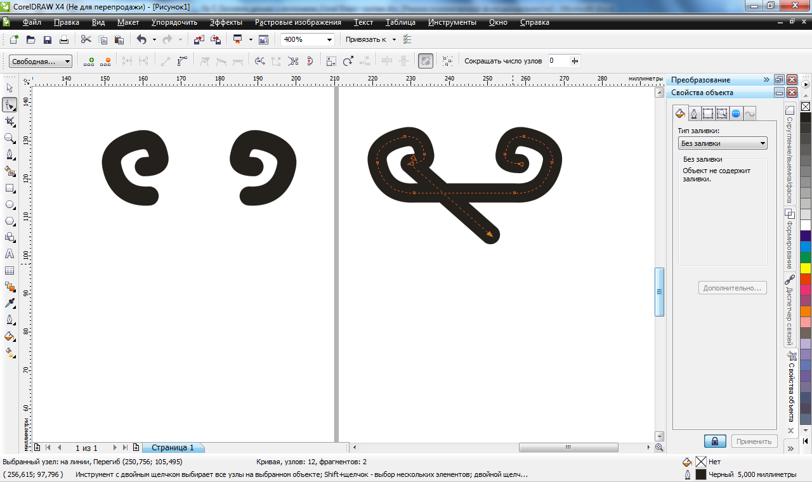Add nodes button in property bar
812x482 pixels.
coord(89,62)
